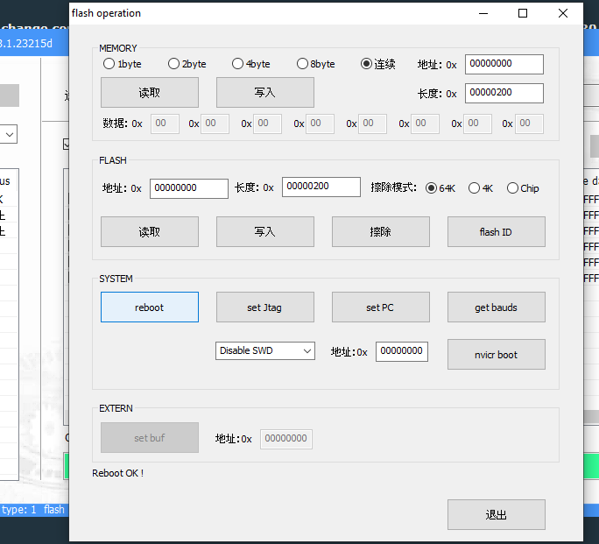This screenshot has height=544, width=599.
Task: Close the flash operation dialog
Action: coord(563,13)
